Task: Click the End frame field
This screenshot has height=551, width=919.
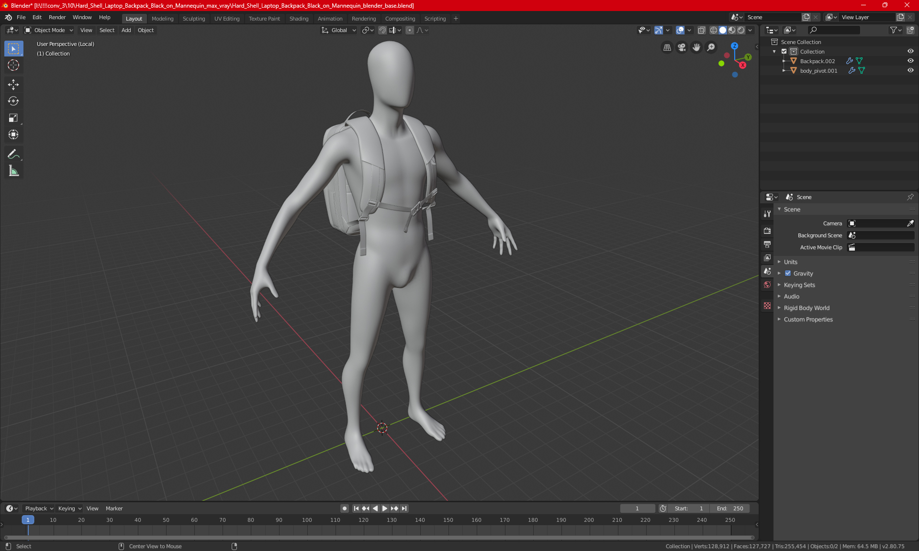Action: pyautogui.click(x=730, y=508)
